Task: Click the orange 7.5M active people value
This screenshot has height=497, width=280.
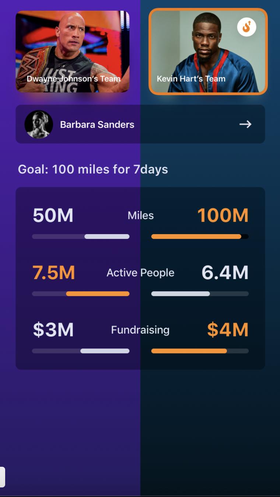Action: point(54,272)
